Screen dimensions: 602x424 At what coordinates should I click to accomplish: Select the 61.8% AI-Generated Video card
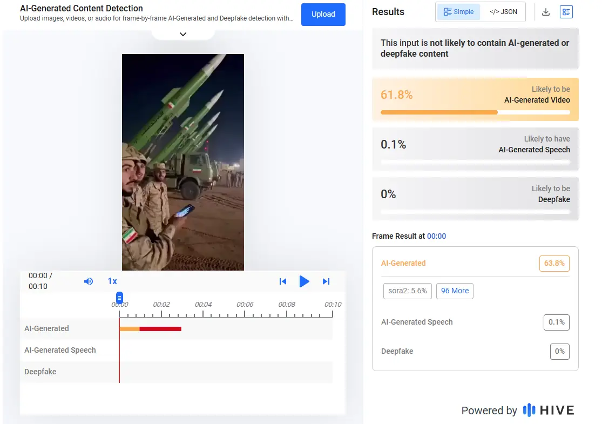coord(475,99)
